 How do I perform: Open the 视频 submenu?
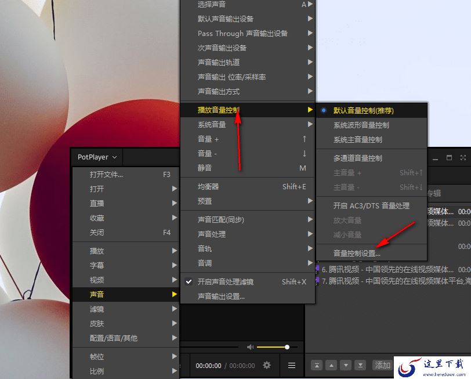pyautogui.click(x=126, y=280)
